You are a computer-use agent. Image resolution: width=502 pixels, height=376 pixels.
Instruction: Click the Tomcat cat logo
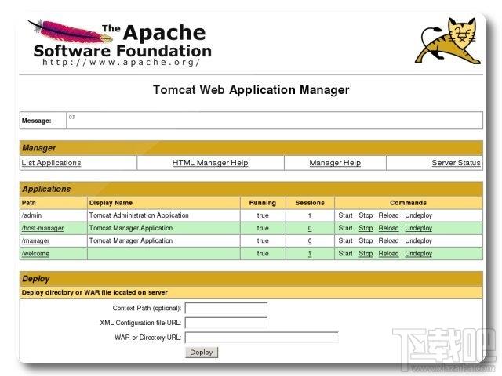(x=448, y=41)
